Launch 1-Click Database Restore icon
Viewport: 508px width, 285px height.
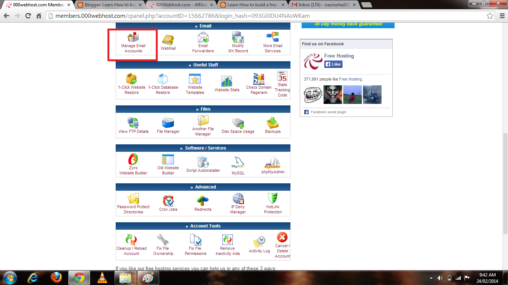pyautogui.click(x=163, y=79)
